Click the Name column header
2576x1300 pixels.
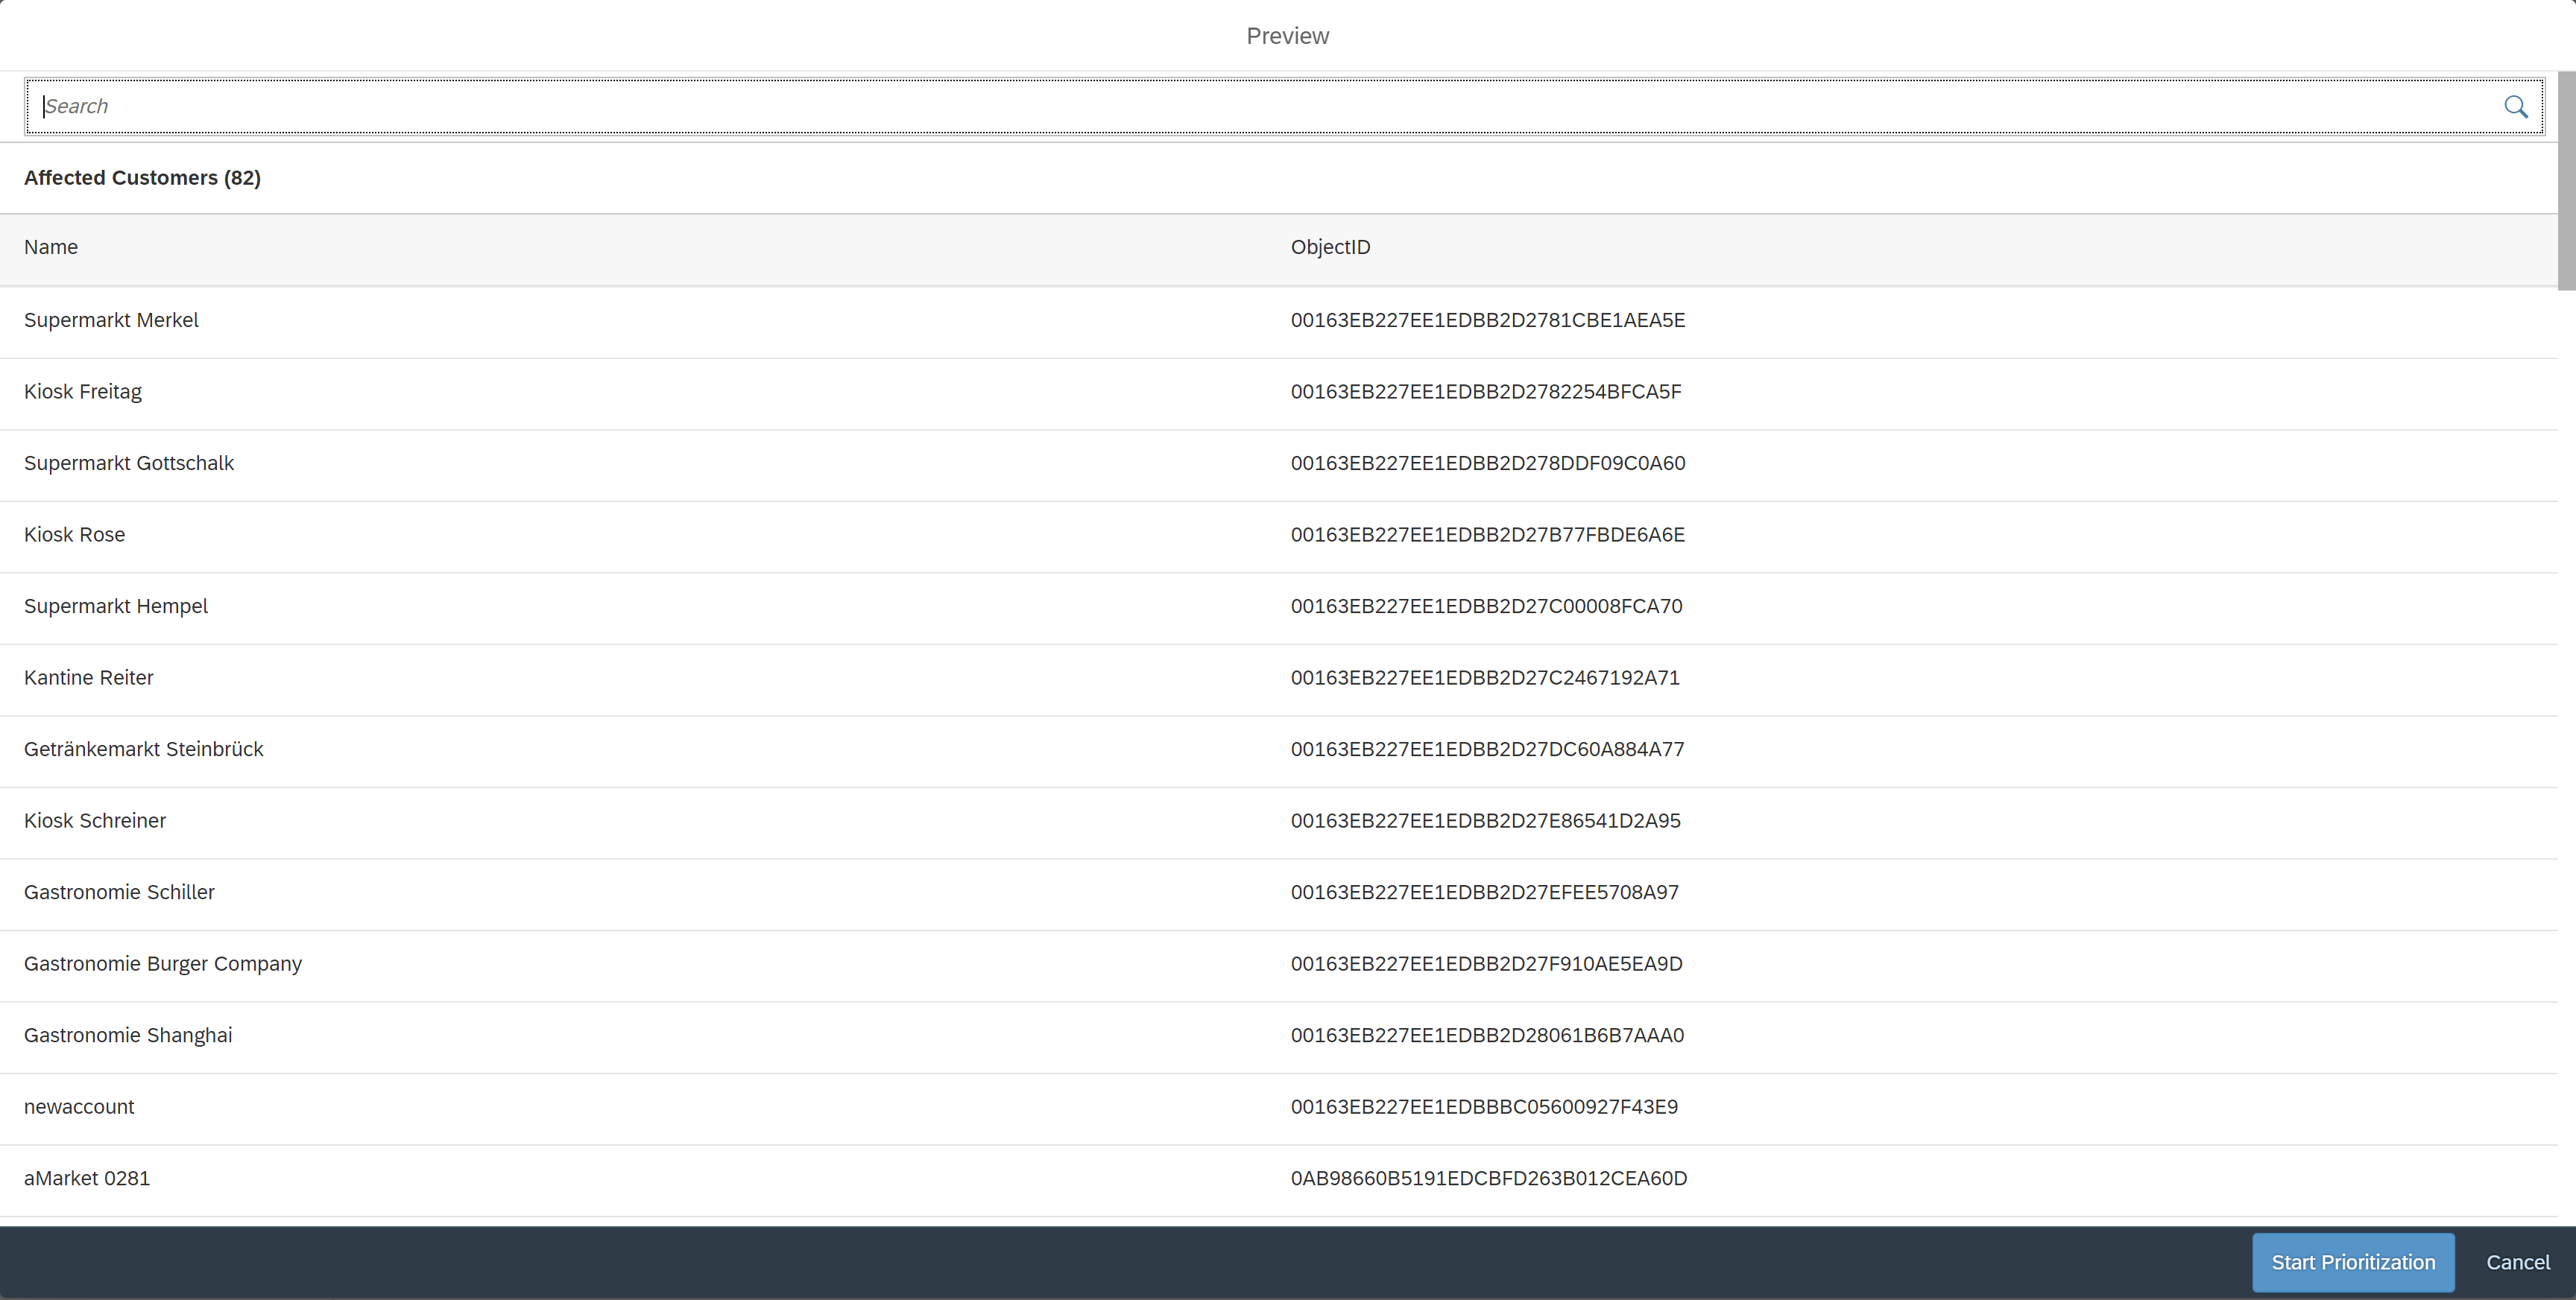tap(51, 247)
